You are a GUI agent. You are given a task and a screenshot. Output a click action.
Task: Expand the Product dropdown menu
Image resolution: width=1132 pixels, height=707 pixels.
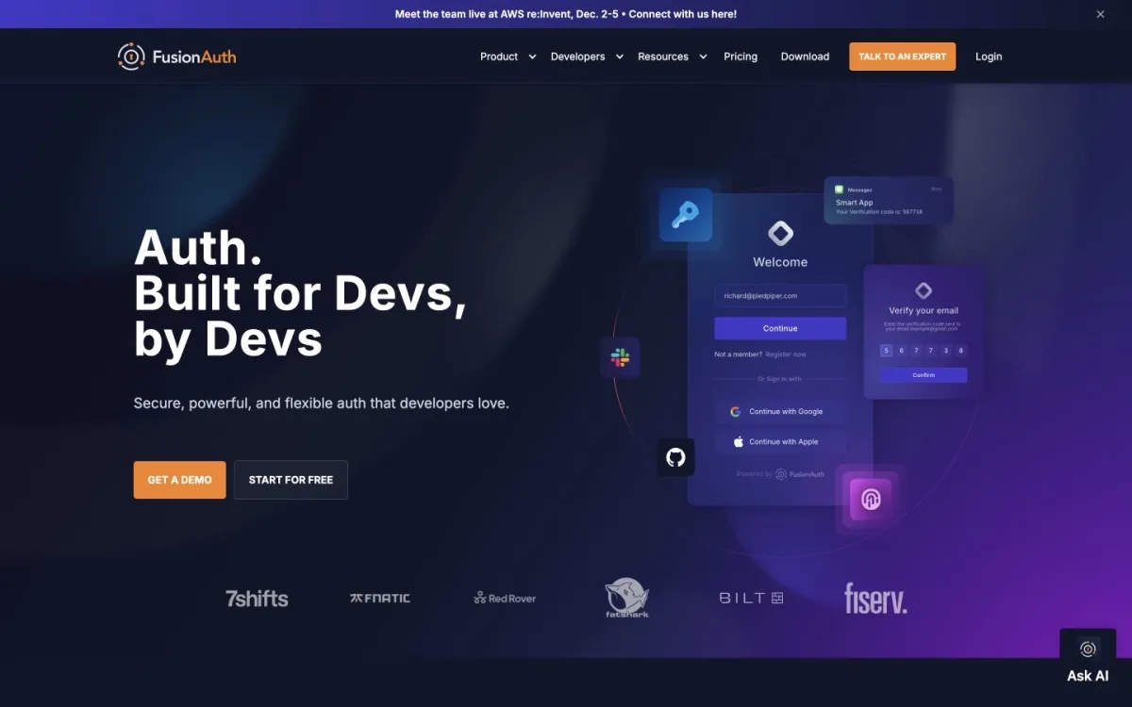pyautogui.click(x=508, y=57)
